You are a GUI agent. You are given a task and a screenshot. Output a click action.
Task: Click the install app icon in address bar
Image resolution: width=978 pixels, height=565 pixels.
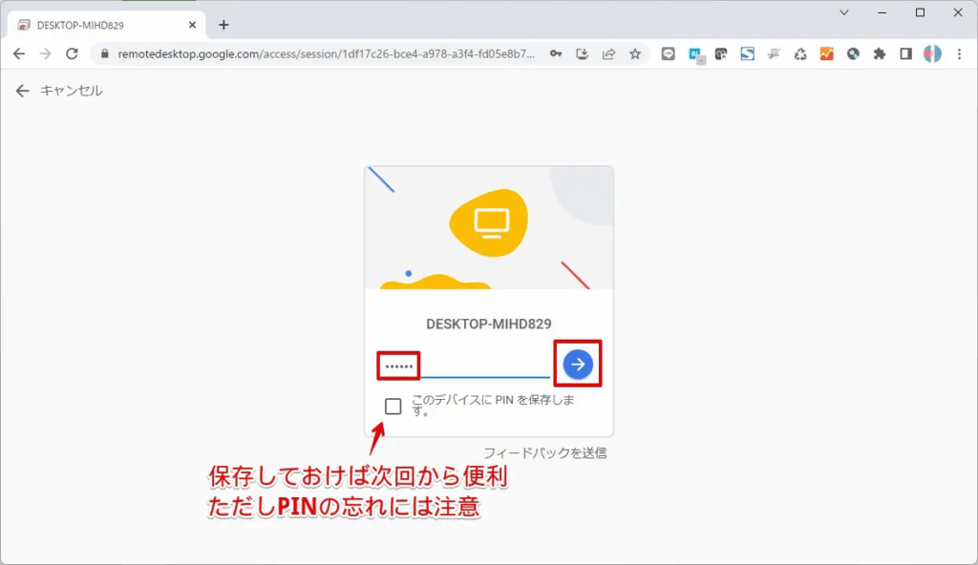(583, 54)
